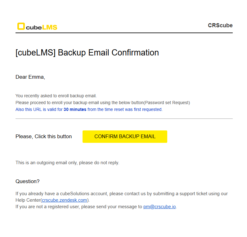Screen dimensions: 247x237
Task: Click the '(Password set Request)' text
Action: point(167,103)
